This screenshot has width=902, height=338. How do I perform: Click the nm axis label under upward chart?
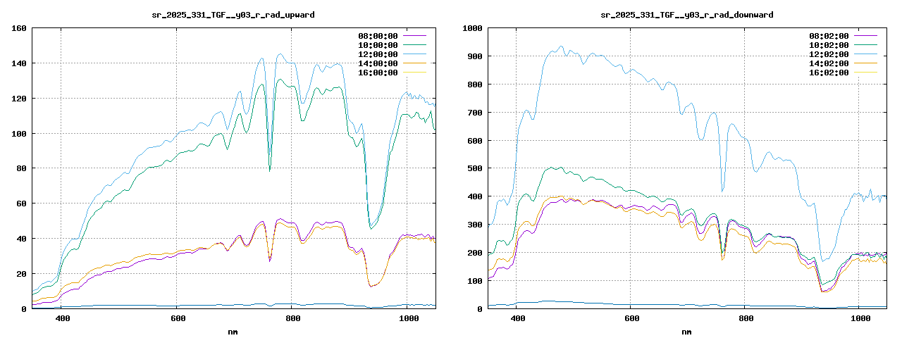pyautogui.click(x=233, y=331)
